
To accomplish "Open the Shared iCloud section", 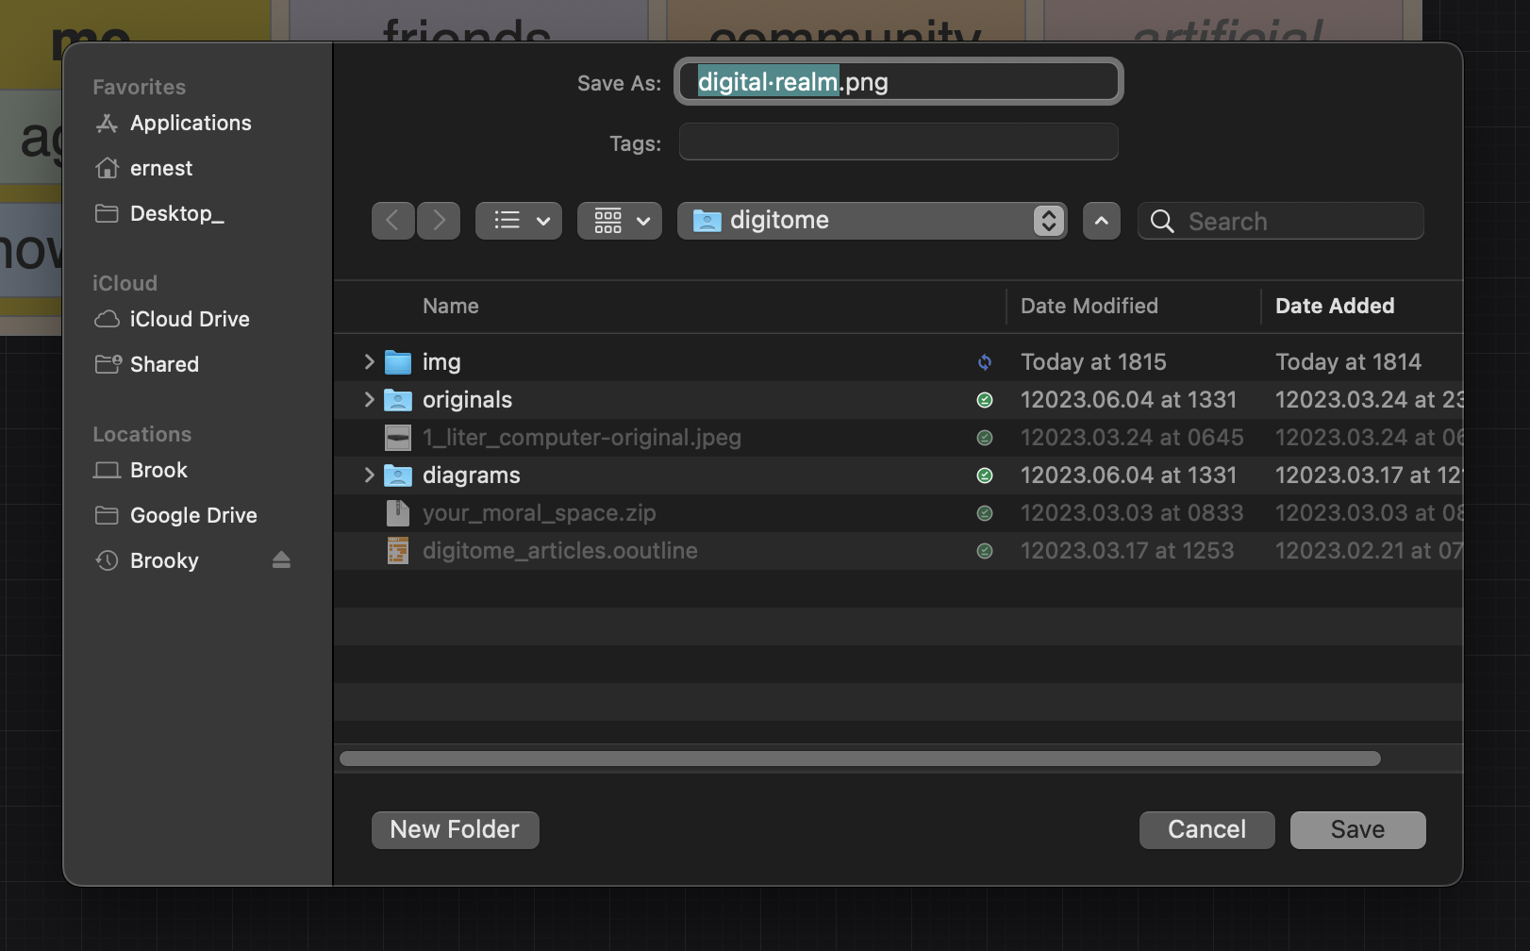I will click(164, 364).
